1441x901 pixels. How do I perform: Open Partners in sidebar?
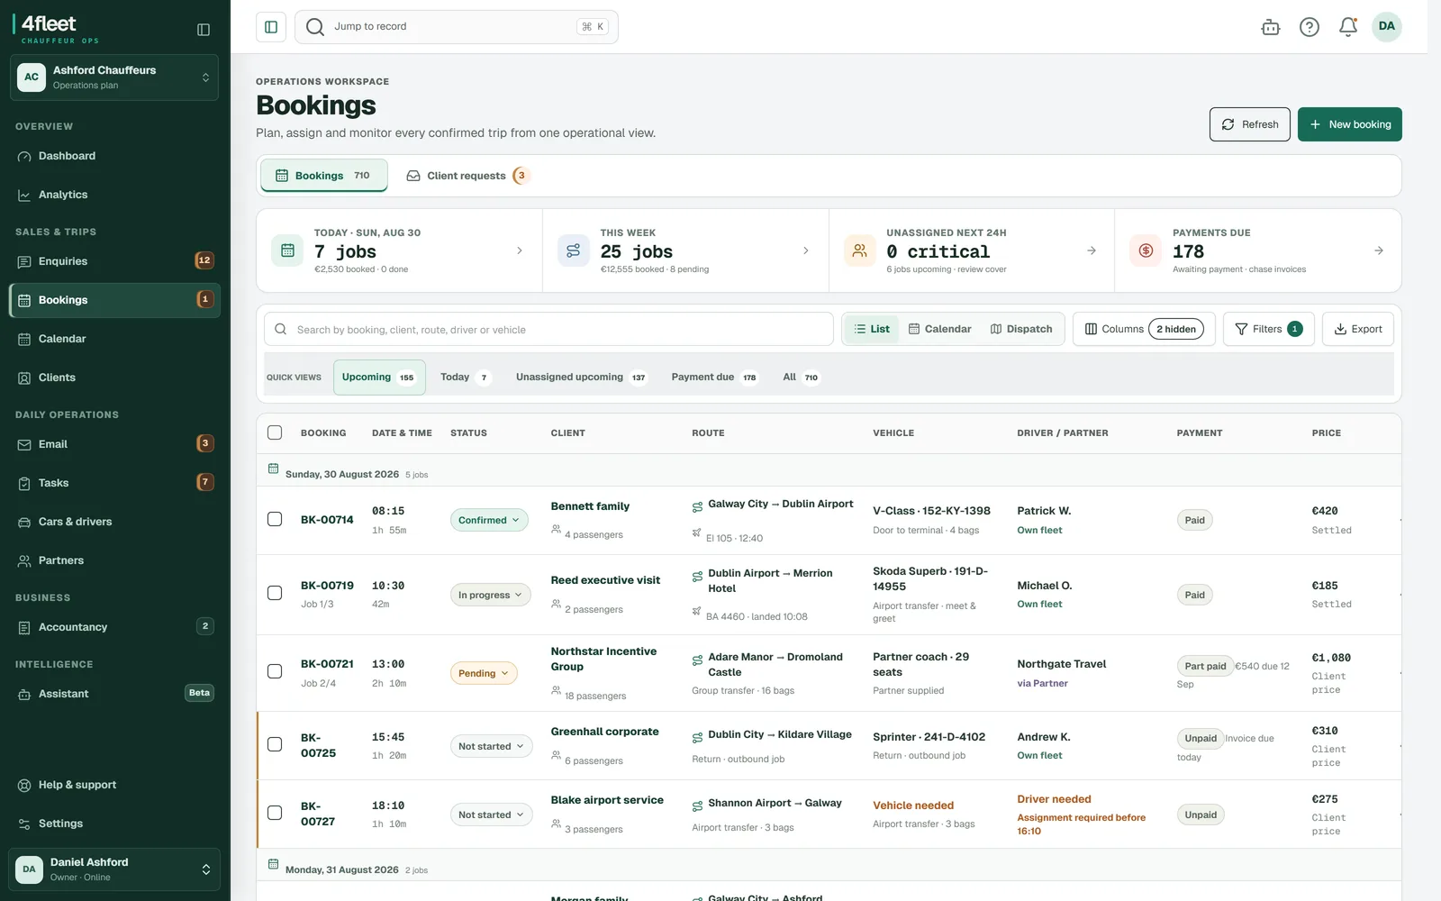pos(114,560)
